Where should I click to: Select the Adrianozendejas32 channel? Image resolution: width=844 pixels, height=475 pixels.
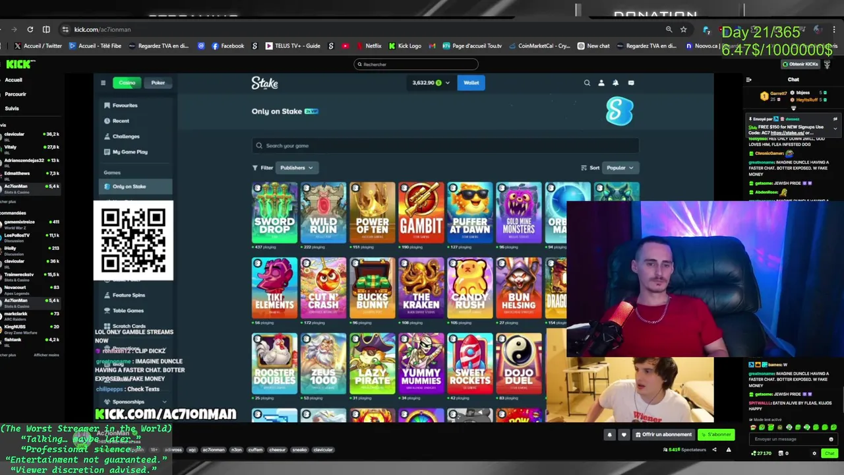point(31,161)
